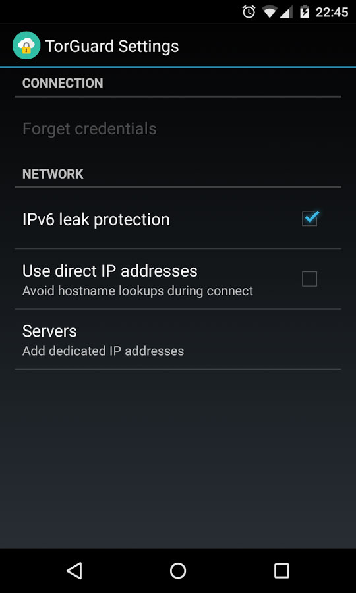The height and width of the screenshot is (593, 356).
Task: Select the Use direct IP addresses label
Action: (109, 271)
